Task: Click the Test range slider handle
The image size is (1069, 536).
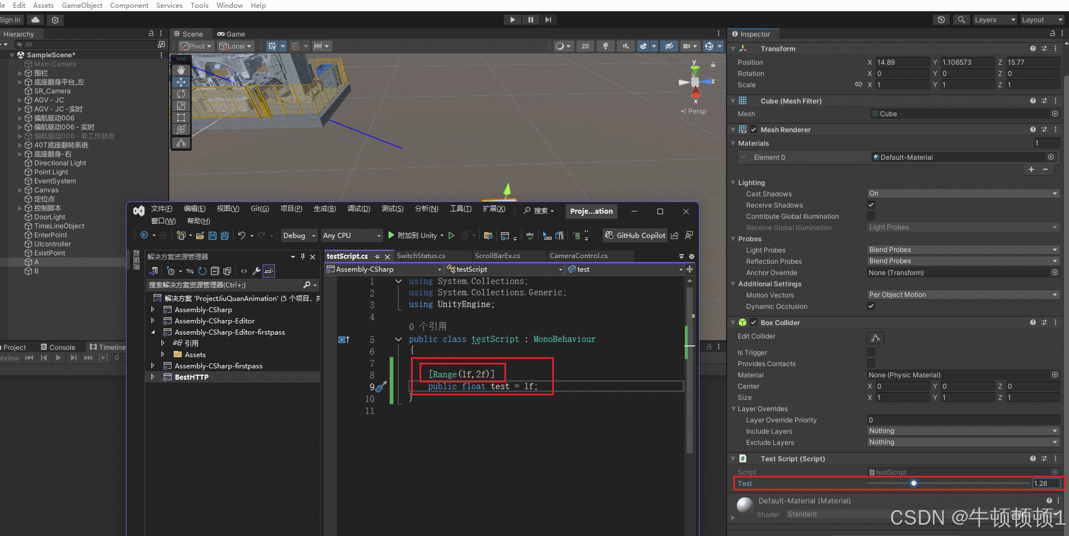Action: (914, 484)
